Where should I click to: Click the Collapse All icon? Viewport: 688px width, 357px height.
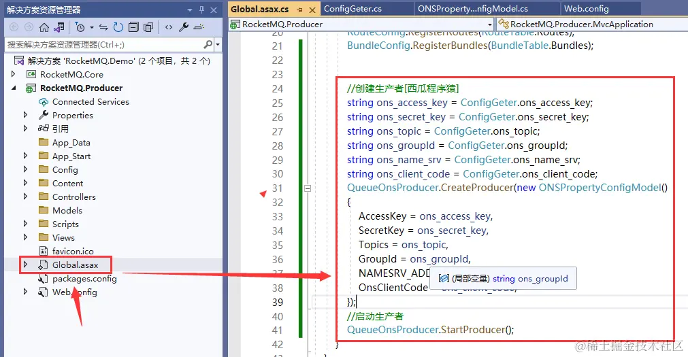coord(133,28)
